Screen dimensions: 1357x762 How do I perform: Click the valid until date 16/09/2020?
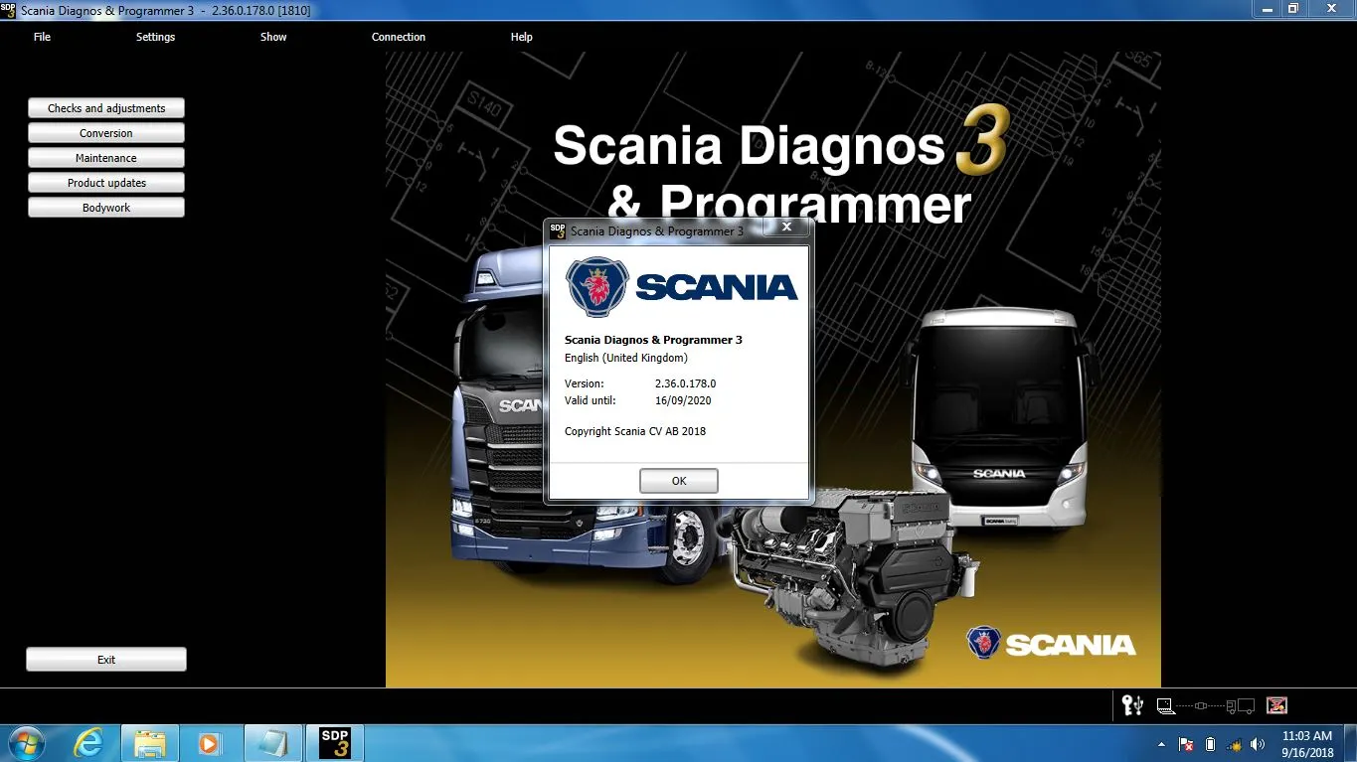click(x=683, y=400)
